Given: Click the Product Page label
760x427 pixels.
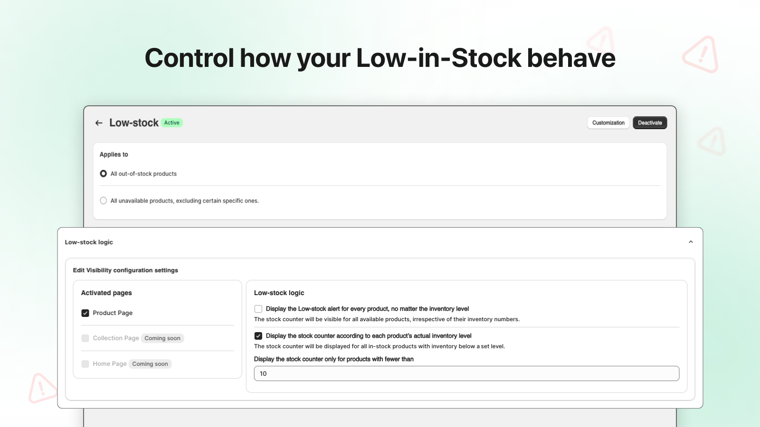Looking at the screenshot, I should coord(113,313).
